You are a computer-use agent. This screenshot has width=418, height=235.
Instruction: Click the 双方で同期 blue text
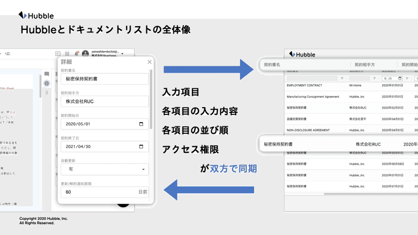[x=233, y=169]
